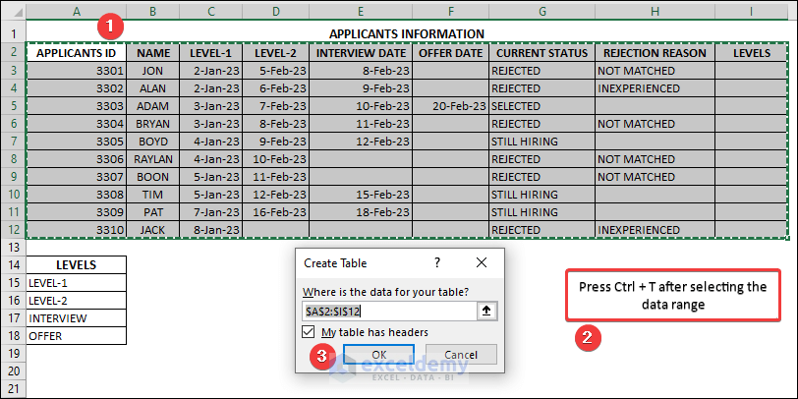Click the table data range input field

(x=389, y=312)
